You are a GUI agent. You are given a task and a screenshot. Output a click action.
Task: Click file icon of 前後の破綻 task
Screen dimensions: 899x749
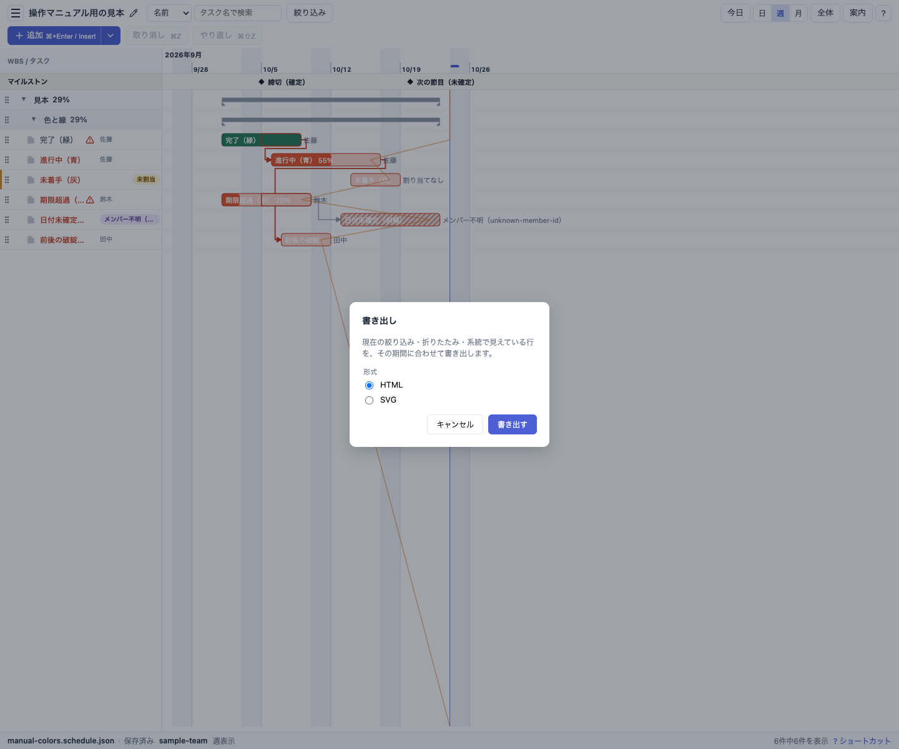pyautogui.click(x=31, y=240)
